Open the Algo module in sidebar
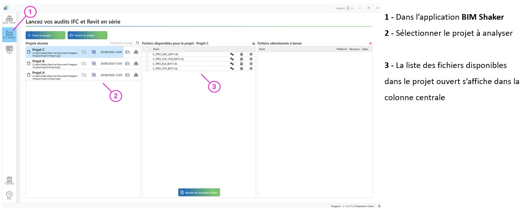 pos(9,49)
